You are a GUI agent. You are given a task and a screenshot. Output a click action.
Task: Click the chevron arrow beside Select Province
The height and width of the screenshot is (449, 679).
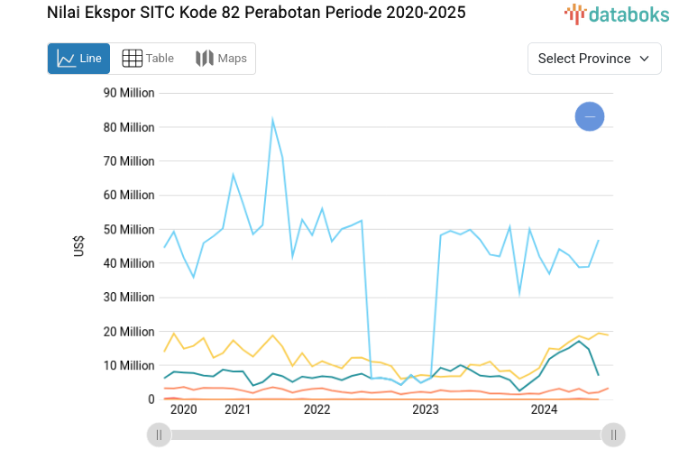coord(644,59)
